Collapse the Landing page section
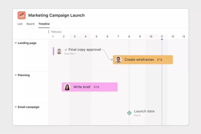The image size is (201, 134). (16, 43)
